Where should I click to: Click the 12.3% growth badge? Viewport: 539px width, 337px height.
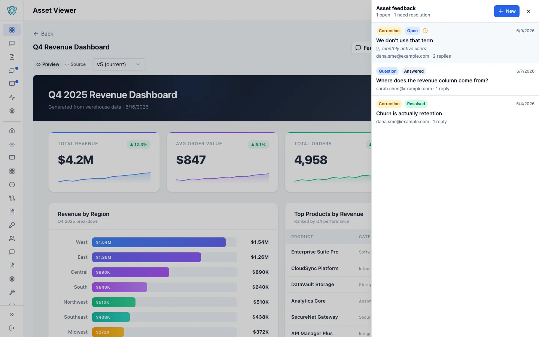point(139,145)
